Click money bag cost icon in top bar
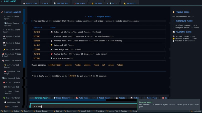This screenshot has width=202, height=113. [92, 3]
